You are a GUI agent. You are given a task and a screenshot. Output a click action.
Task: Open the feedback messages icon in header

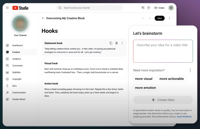tap(143, 8)
